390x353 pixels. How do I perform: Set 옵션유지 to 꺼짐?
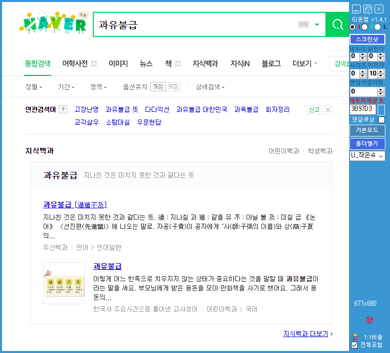click(x=158, y=87)
